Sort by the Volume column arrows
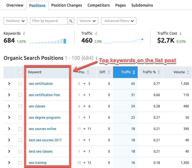Image resolution: width=192 pixels, height=168 pixels. pos(188,72)
